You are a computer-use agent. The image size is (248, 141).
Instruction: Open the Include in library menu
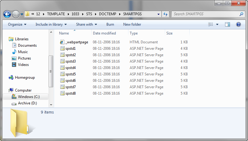51,24
